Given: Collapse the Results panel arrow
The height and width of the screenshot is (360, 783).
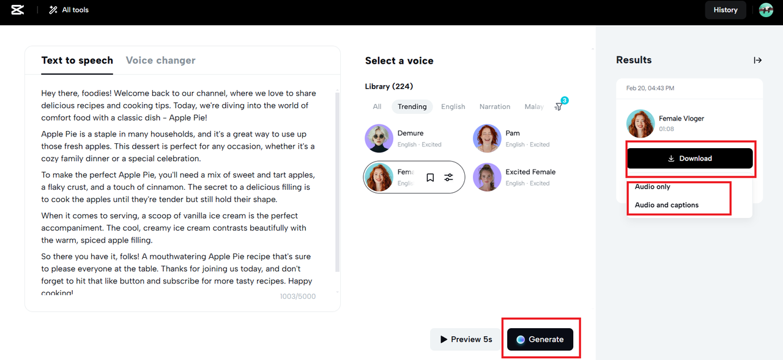Looking at the screenshot, I should [757, 60].
